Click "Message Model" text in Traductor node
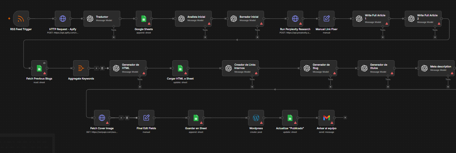456x153 pixels. pos(104,20)
